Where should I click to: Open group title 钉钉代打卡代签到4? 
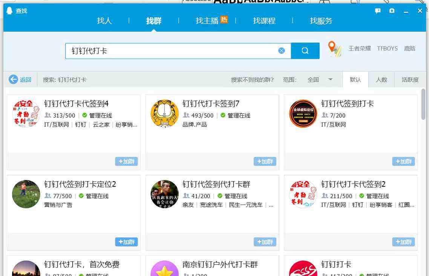(76, 104)
